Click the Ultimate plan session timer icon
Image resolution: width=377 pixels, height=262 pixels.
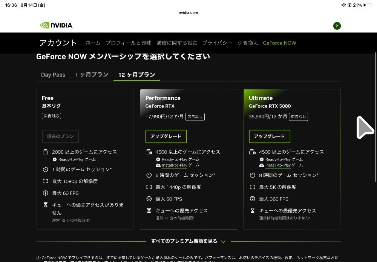(x=253, y=175)
